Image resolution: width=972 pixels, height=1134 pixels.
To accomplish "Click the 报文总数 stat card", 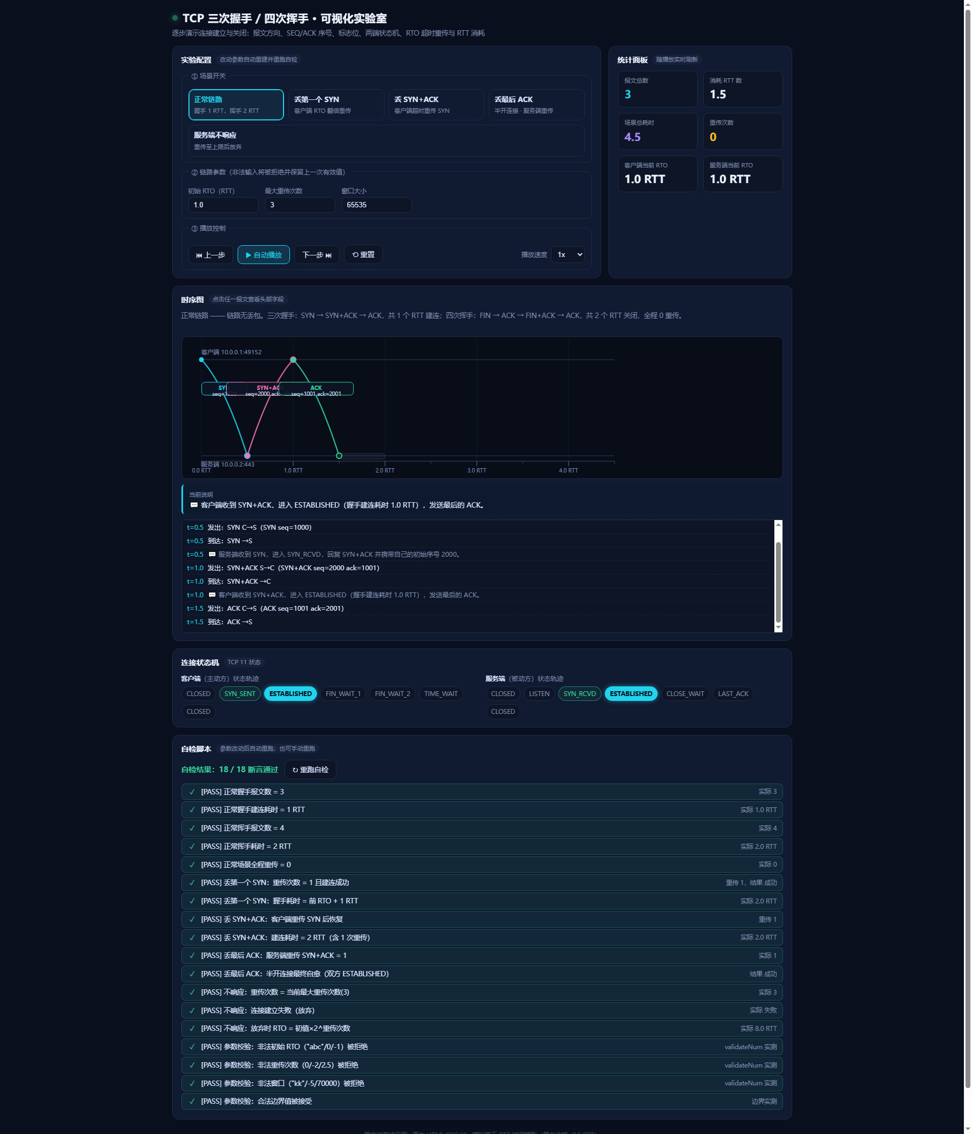I will tap(657, 89).
